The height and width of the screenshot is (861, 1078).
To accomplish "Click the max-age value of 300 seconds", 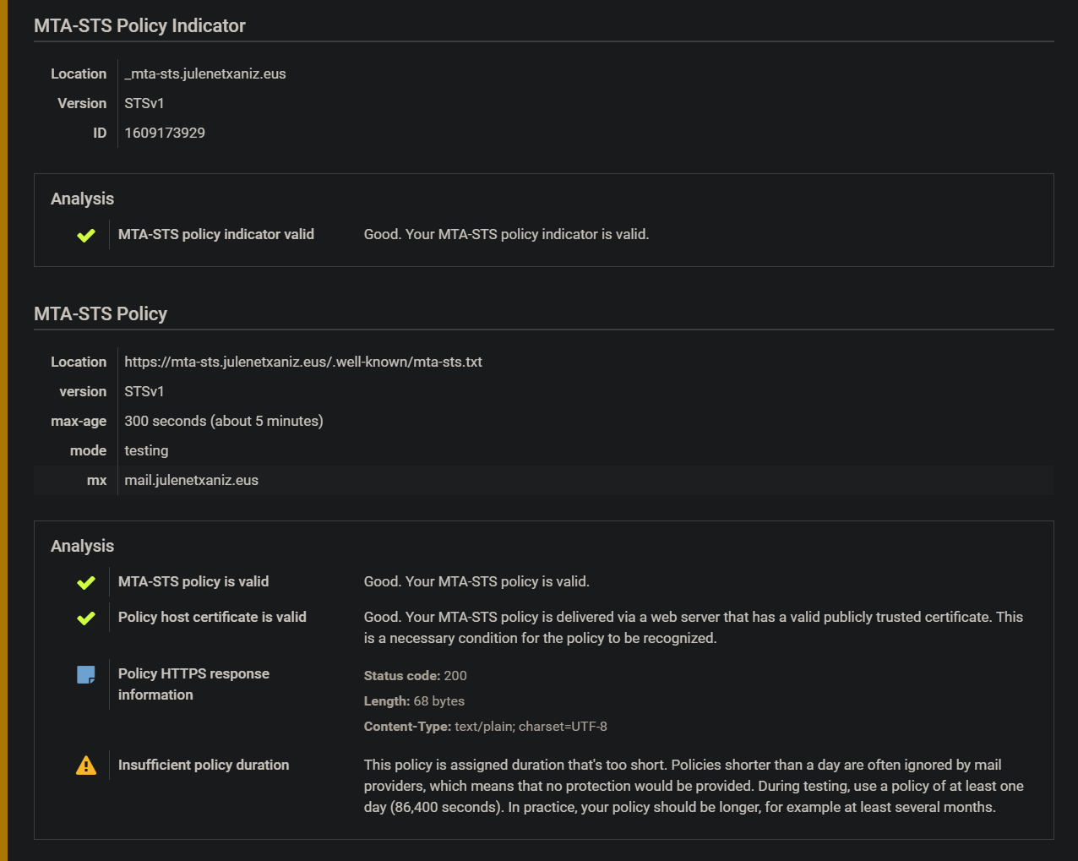I will pyautogui.click(x=224, y=421).
